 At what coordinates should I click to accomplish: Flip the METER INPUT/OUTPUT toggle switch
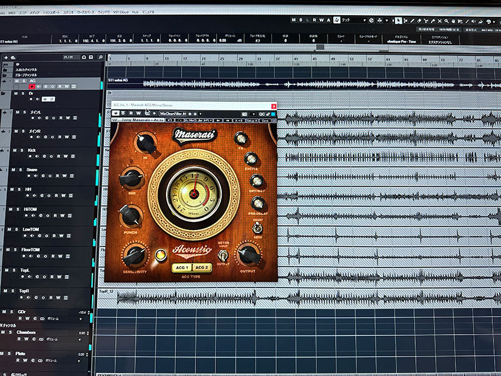(x=223, y=255)
